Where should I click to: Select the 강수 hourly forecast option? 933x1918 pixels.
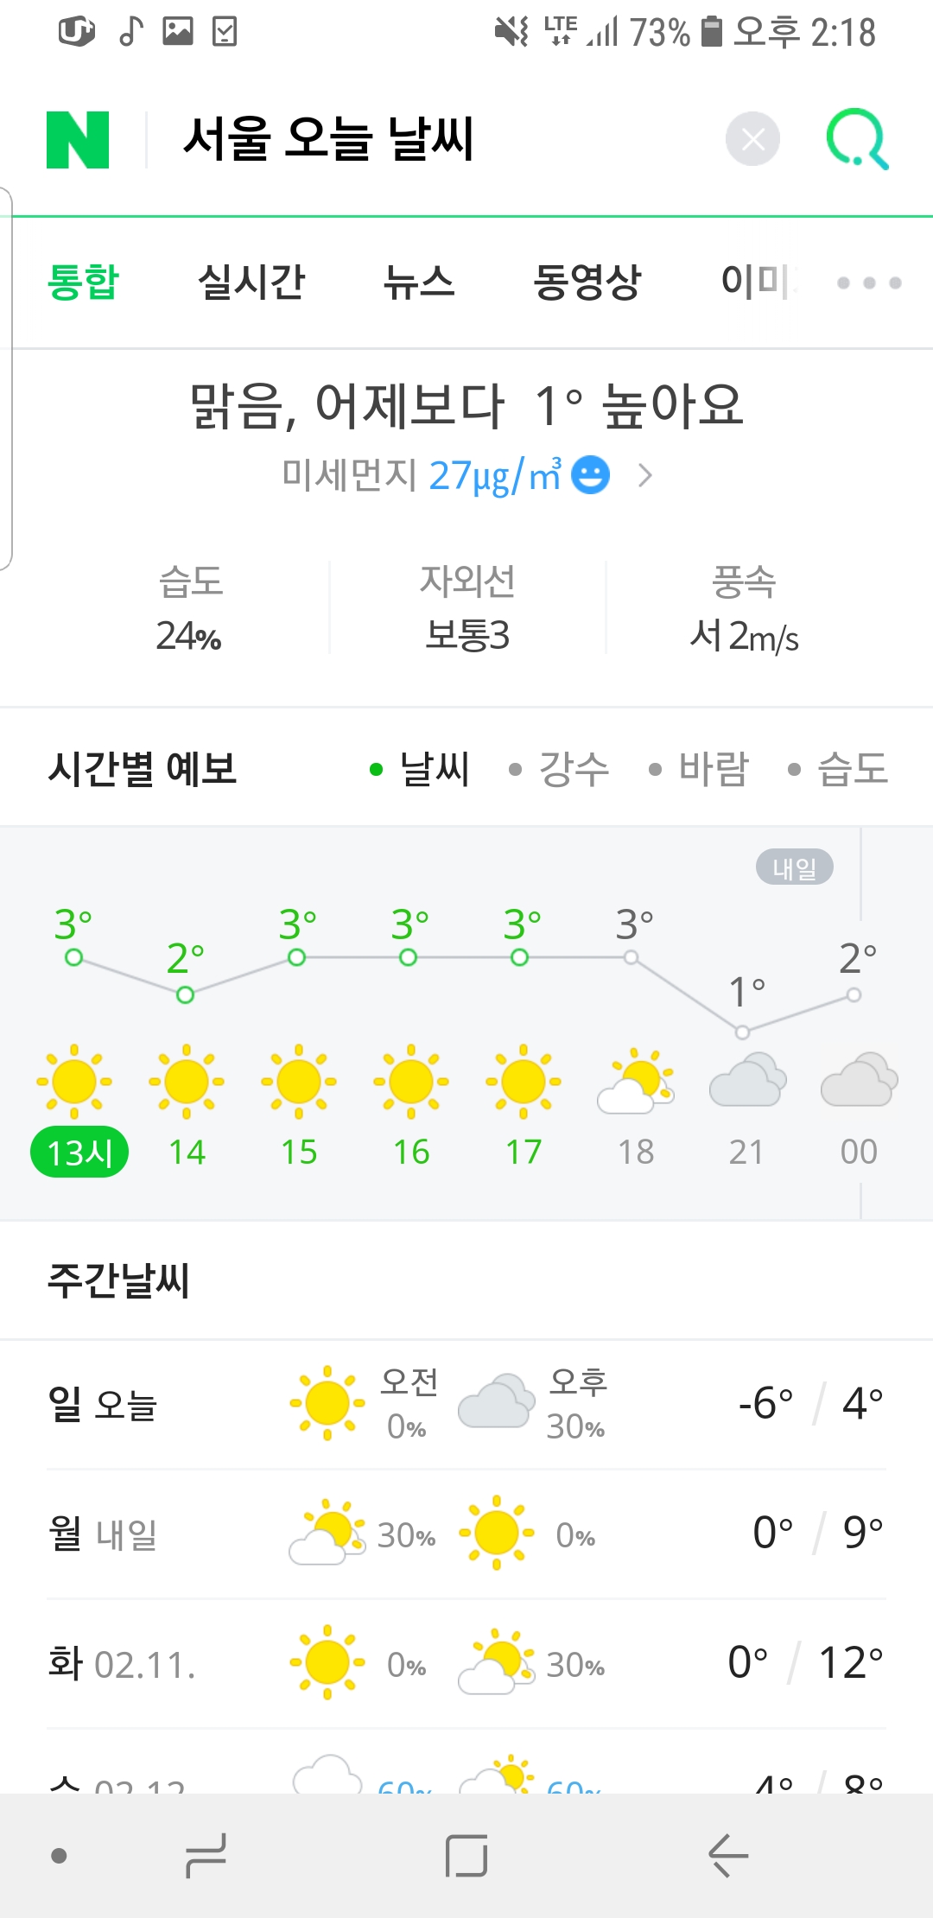(x=560, y=768)
